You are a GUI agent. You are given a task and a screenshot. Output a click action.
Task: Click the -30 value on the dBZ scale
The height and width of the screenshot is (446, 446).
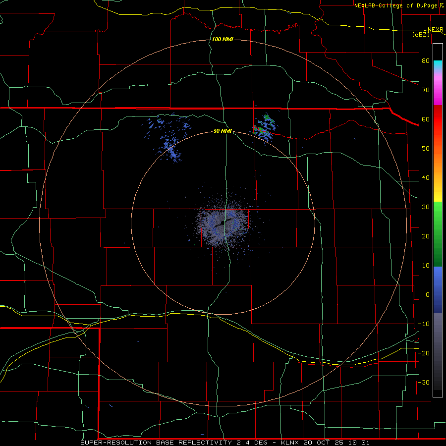(x=424, y=382)
